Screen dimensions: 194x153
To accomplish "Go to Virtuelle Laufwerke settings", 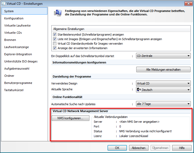I will tap(24, 25).
